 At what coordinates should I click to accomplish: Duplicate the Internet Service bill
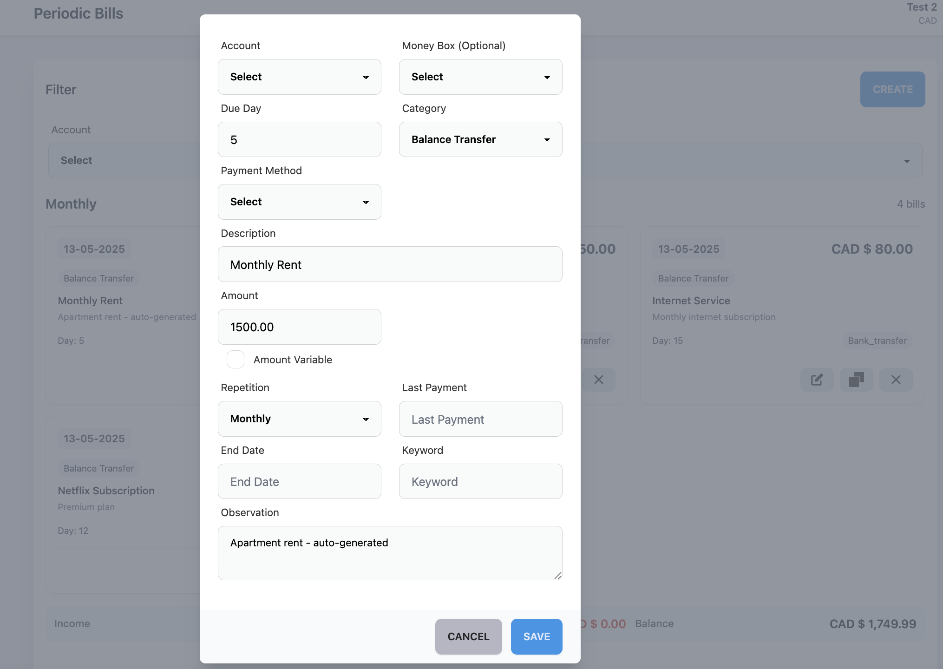(x=856, y=380)
